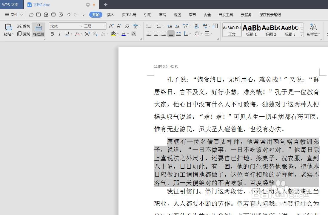This screenshot has width=328, height=215.
Task: Click 新样式 to create a new style
Action: click(313, 29)
